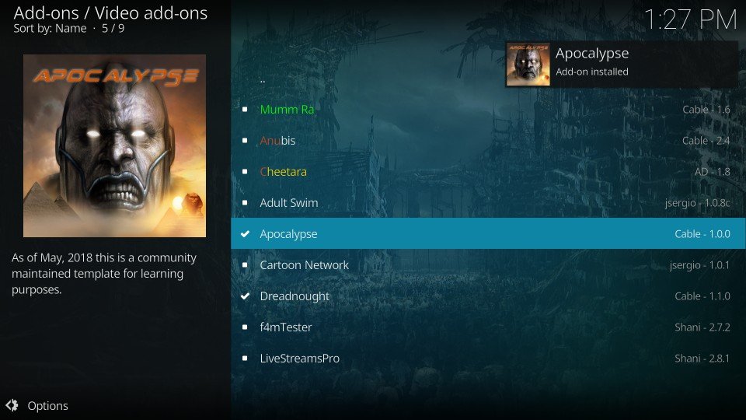Click the bullet icon next to LiveStreamsPro

click(245, 358)
